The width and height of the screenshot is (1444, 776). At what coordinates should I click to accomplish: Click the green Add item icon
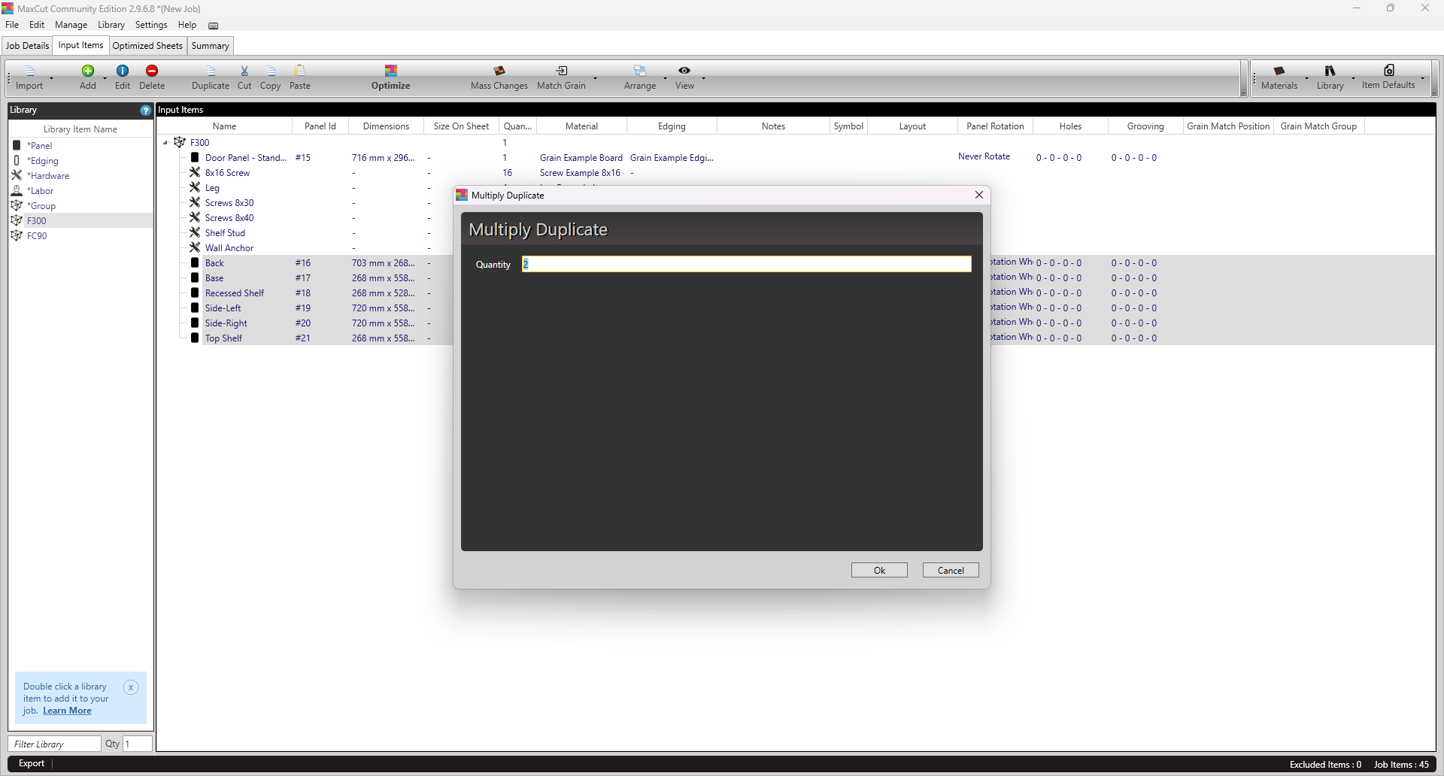[x=88, y=71]
